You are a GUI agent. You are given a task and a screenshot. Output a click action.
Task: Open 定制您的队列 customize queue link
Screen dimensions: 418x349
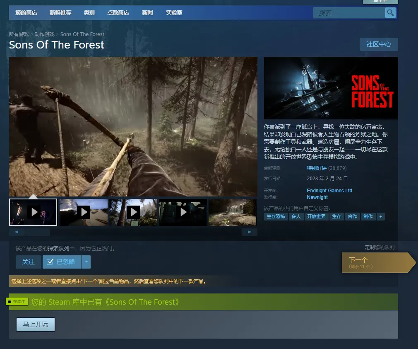380,247
